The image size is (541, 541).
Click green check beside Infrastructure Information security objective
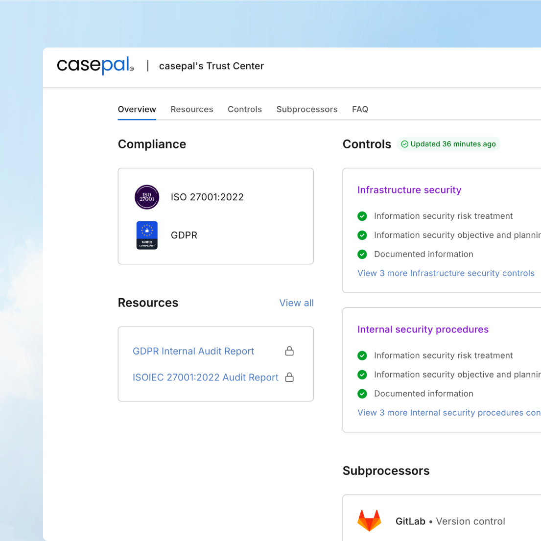[x=362, y=235]
